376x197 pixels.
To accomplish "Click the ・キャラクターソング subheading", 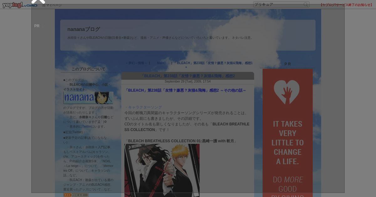I will (143, 107).
